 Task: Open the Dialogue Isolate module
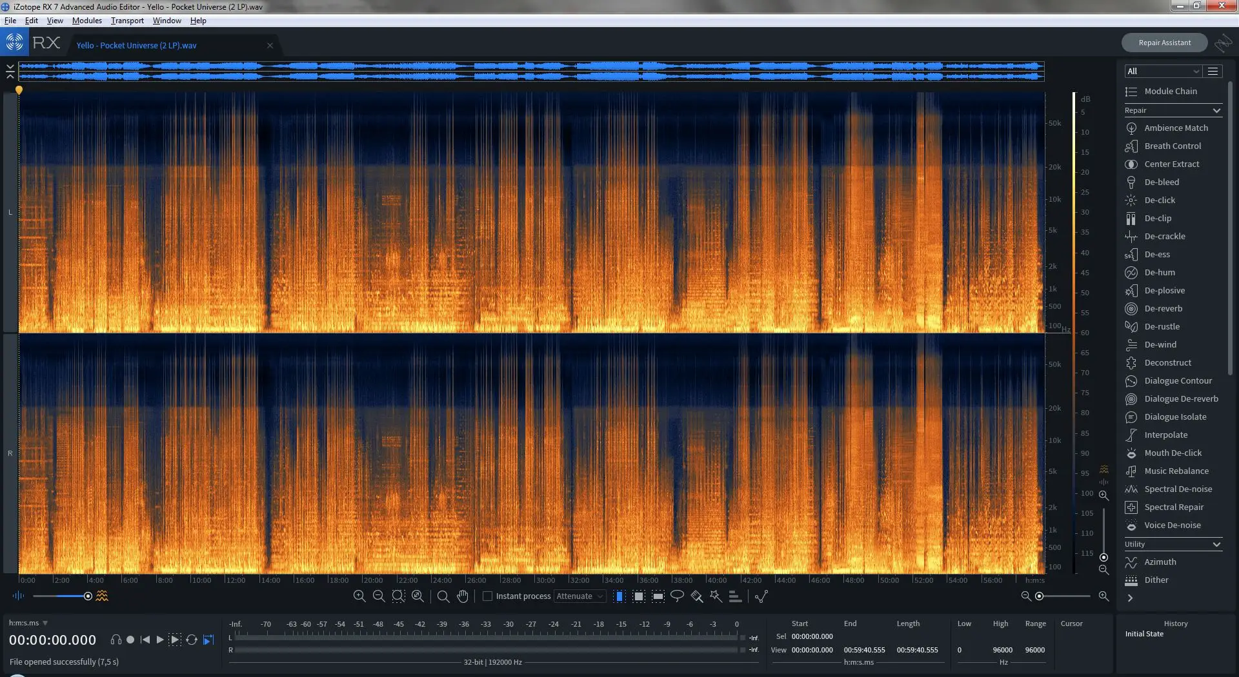[1173, 417]
